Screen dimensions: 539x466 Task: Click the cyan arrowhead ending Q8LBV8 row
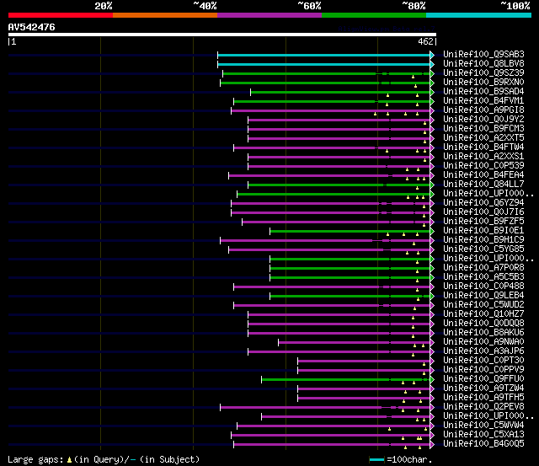[x=432, y=64]
